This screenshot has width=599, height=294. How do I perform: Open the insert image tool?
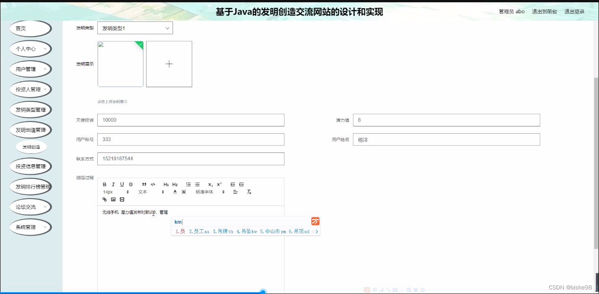pos(113,199)
